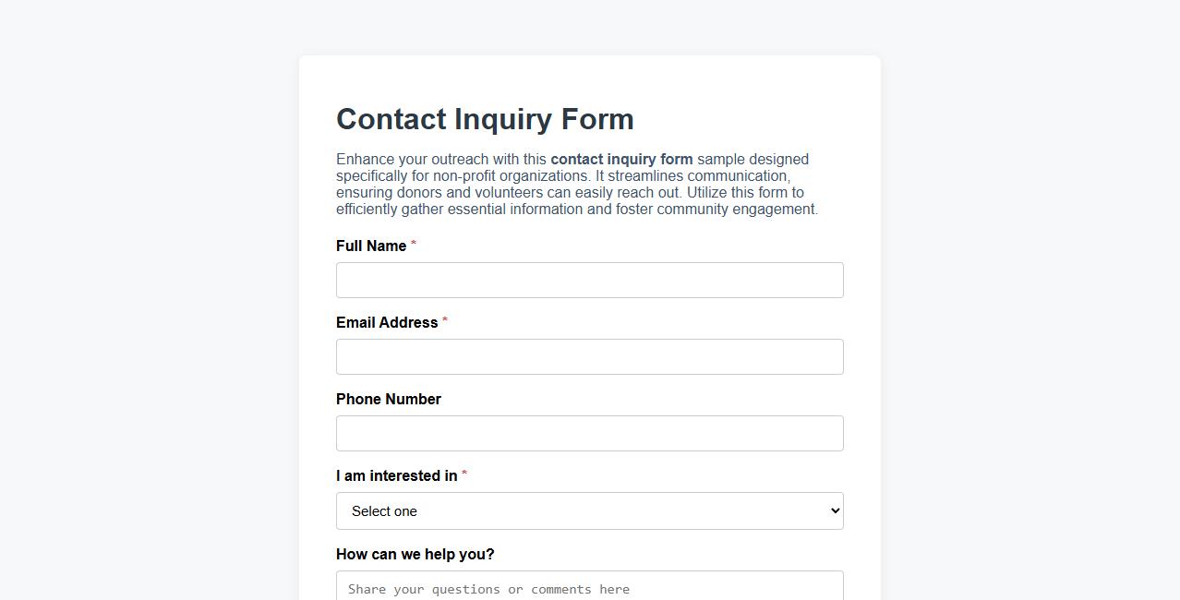The height and width of the screenshot is (600, 1180).
Task: Click the 'Contact Inquiry Form' heading
Action: pyautogui.click(x=485, y=119)
